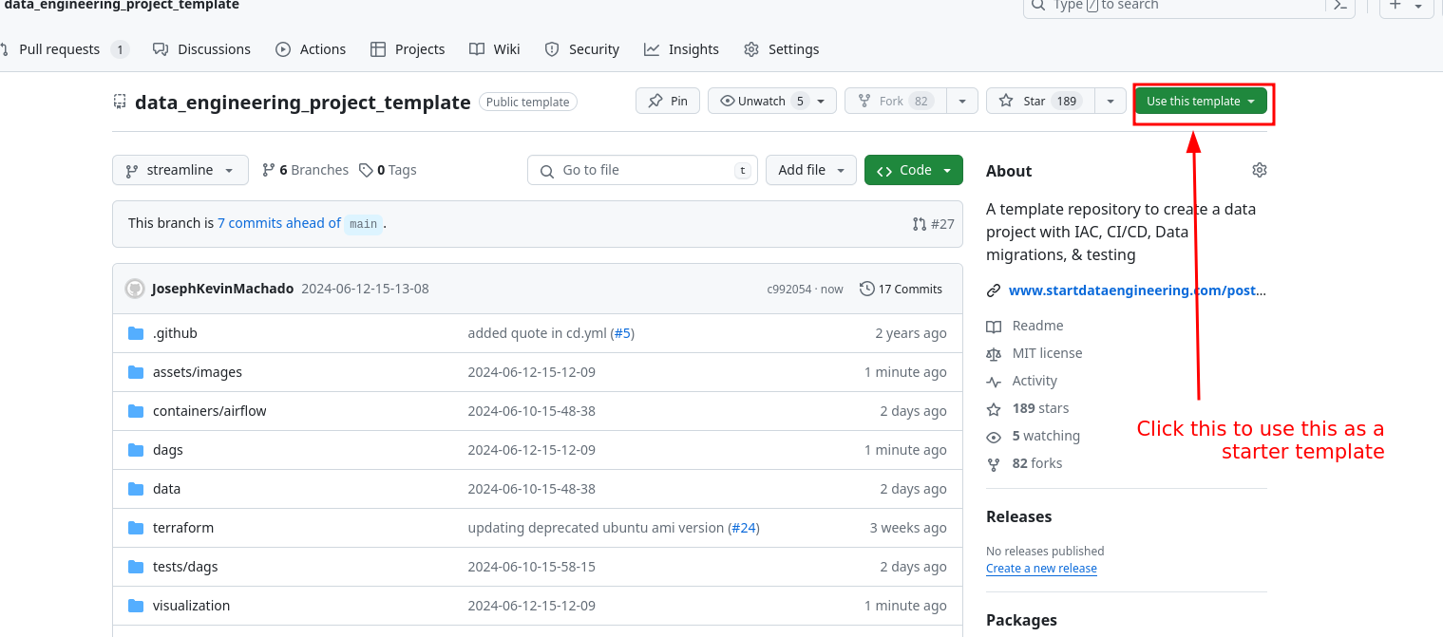1443x637 pixels.
Task: Open the startdataengineering.com website link
Action: coord(1137,290)
